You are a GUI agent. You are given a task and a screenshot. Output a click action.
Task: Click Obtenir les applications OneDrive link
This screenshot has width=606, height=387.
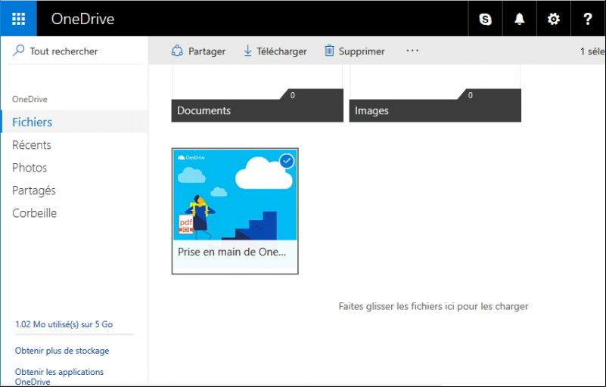[59, 376]
